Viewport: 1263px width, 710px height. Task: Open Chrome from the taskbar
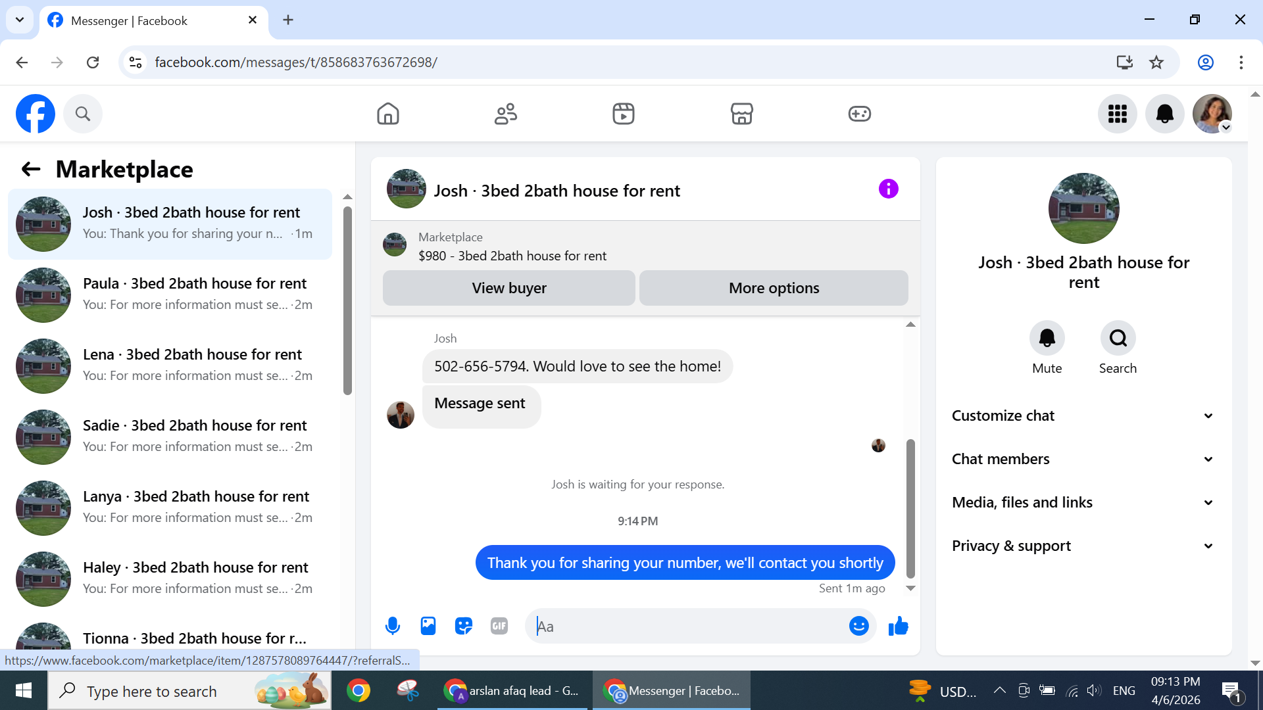359,690
